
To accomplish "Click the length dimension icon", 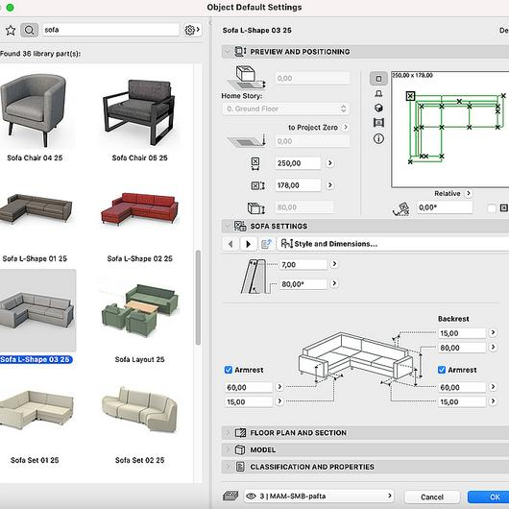I will tap(255, 163).
